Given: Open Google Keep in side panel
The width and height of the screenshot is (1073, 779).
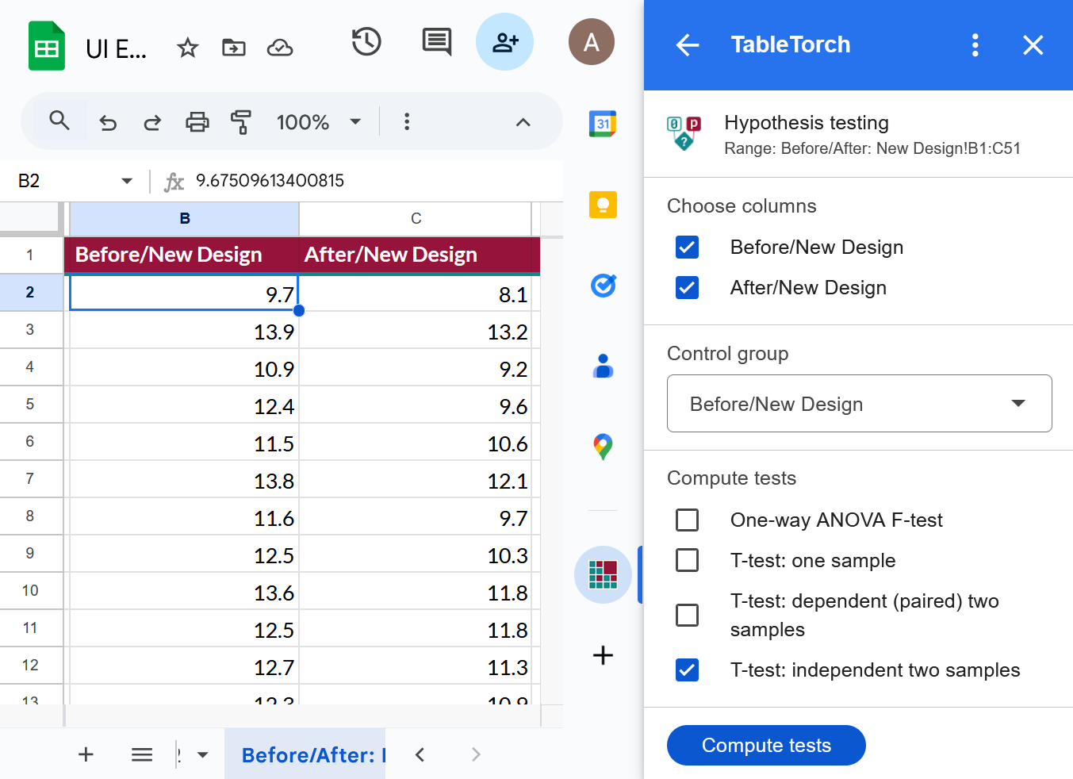Looking at the screenshot, I should [603, 205].
